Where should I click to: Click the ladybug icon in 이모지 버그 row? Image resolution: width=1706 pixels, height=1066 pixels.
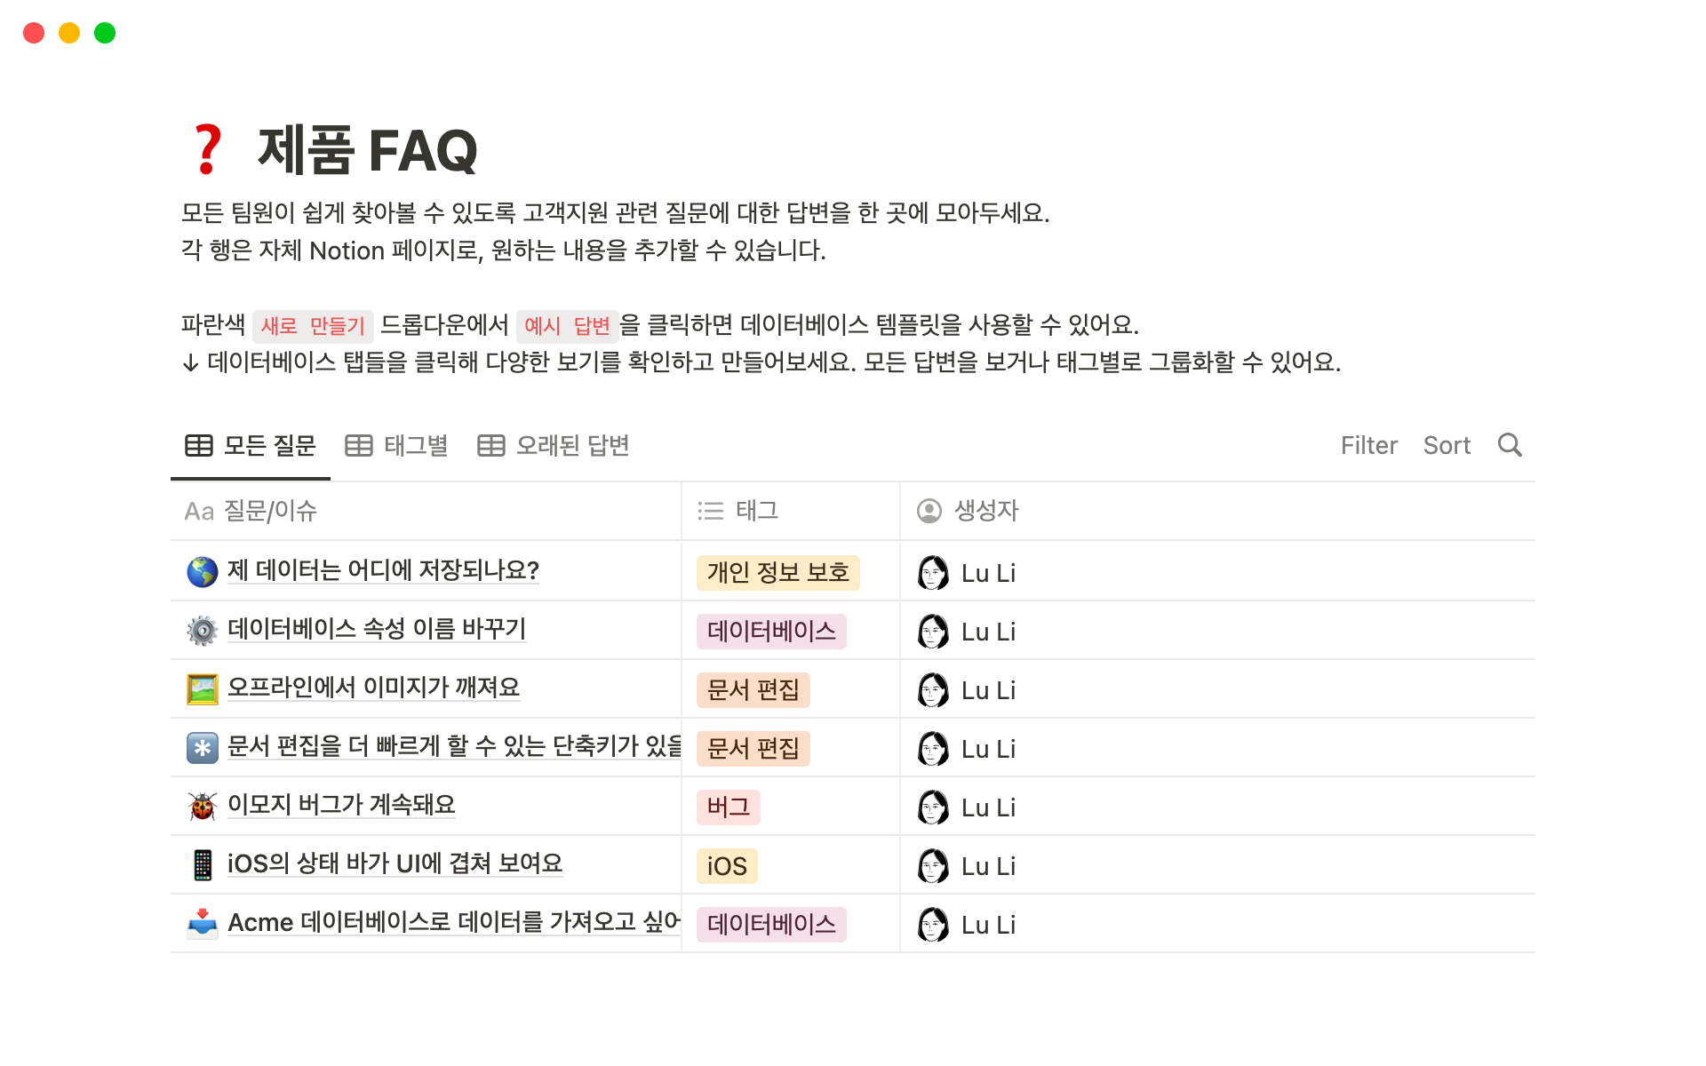point(203,807)
